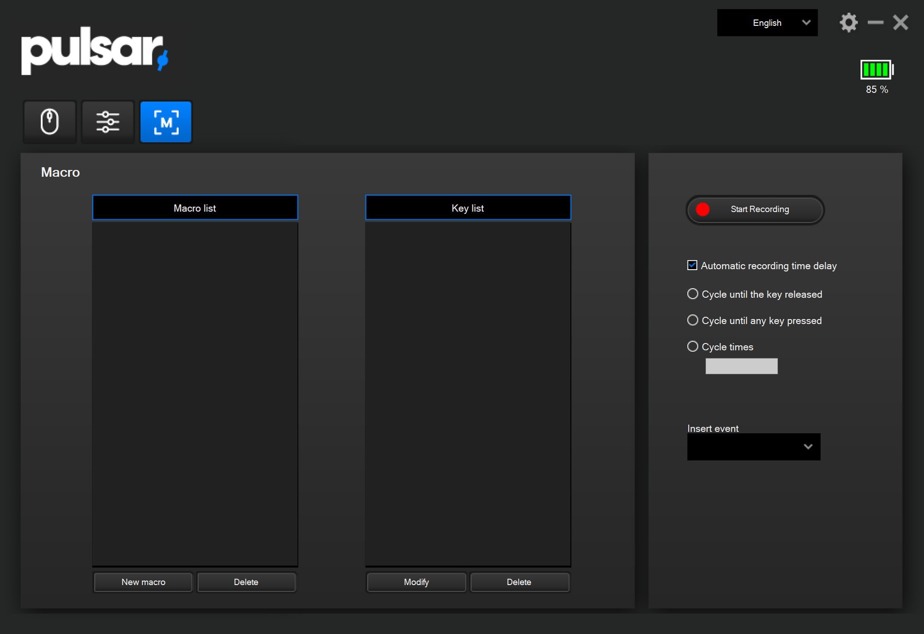
Task: Click the Key list header
Action: pos(468,208)
